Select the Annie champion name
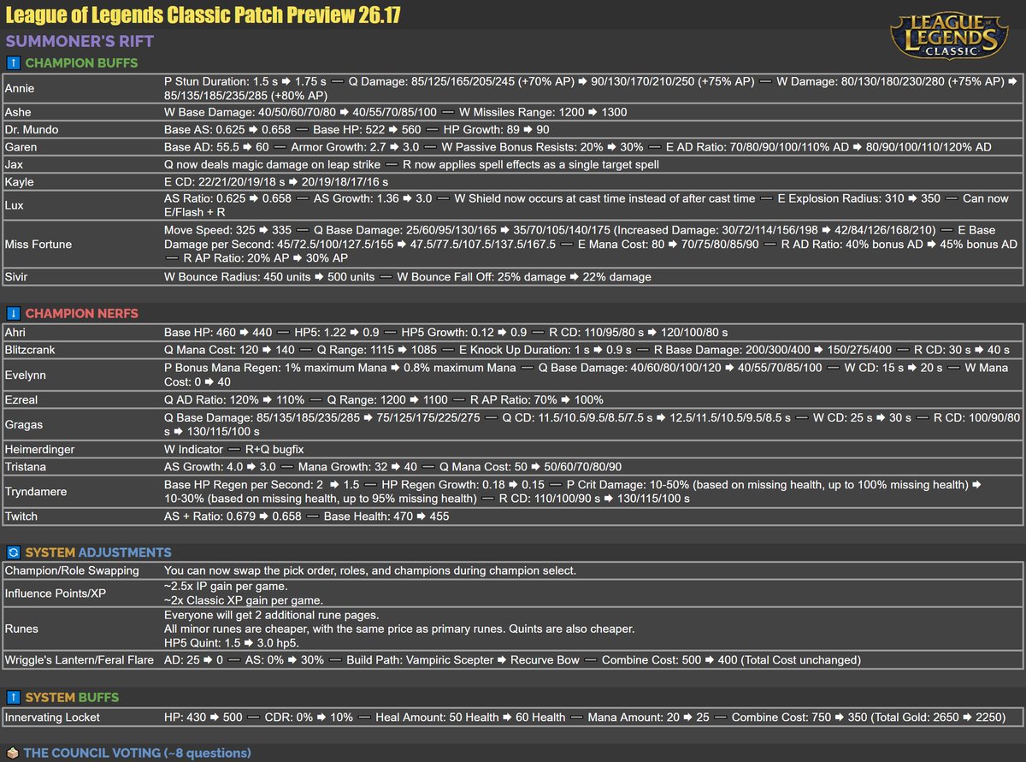The image size is (1026, 762). pos(20,88)
